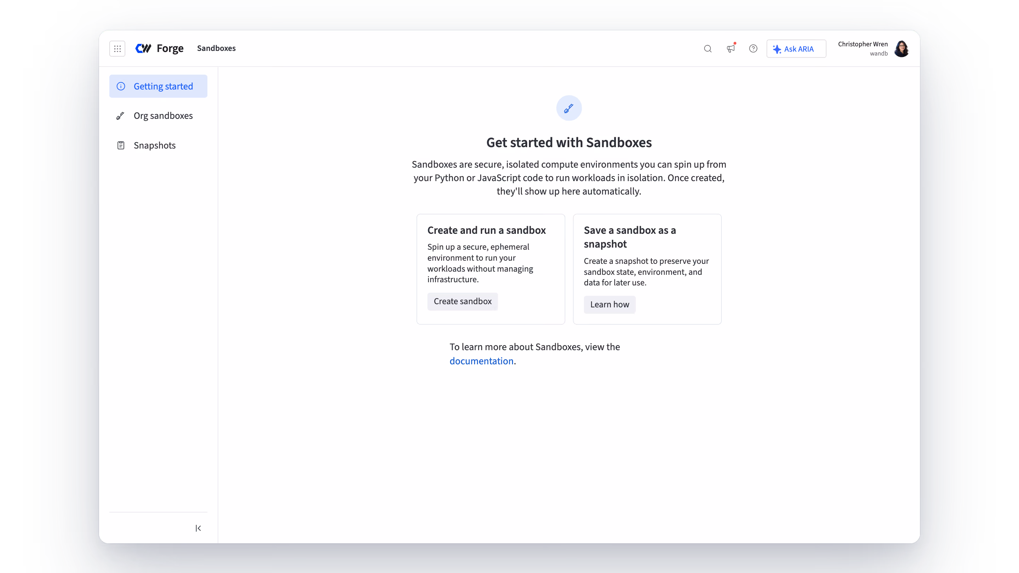Select Getting started in the sidebar
The height and width of the screenshot is (573, 1019).
tap(158, 86)
